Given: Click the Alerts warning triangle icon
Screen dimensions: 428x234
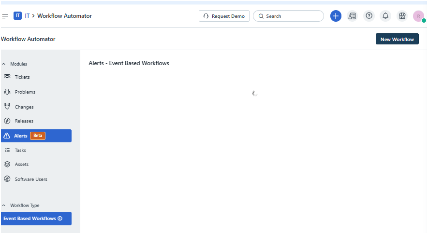Looking at the screenshot, I should 7,136.
